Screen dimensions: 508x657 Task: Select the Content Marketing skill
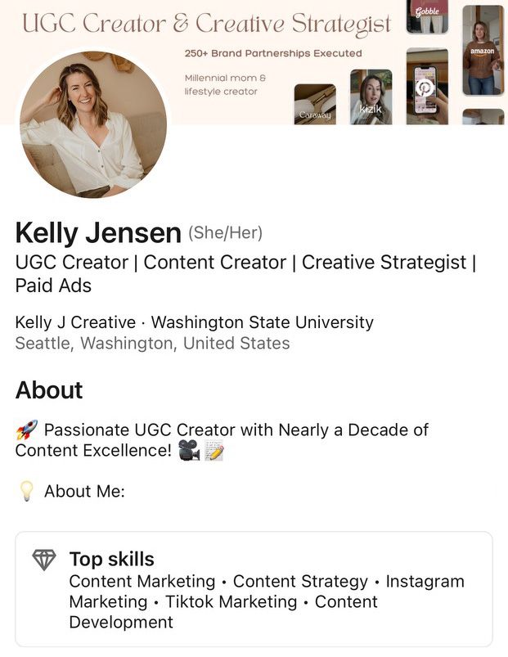pos(142,582)
